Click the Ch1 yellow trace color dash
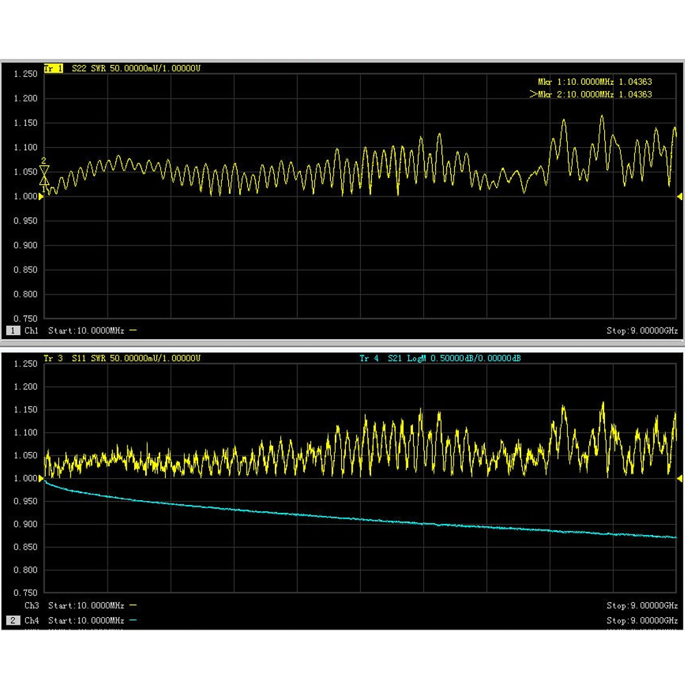This screenshot has height=685, width=685. pyautogui.click(x=134, y=331)
